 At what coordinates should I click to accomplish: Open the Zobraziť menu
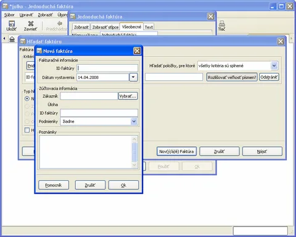[x=45, y=15]
